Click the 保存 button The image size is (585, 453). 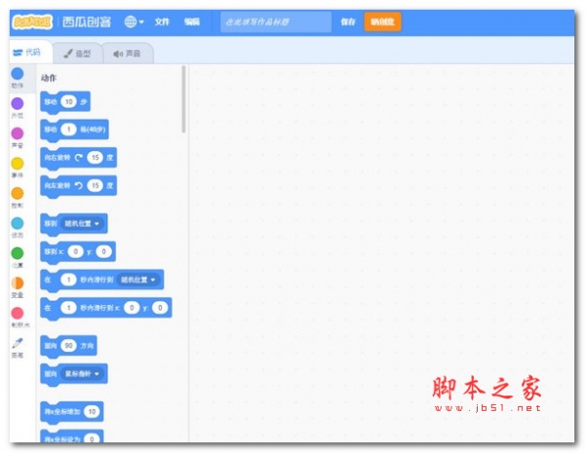coord(348,21)
